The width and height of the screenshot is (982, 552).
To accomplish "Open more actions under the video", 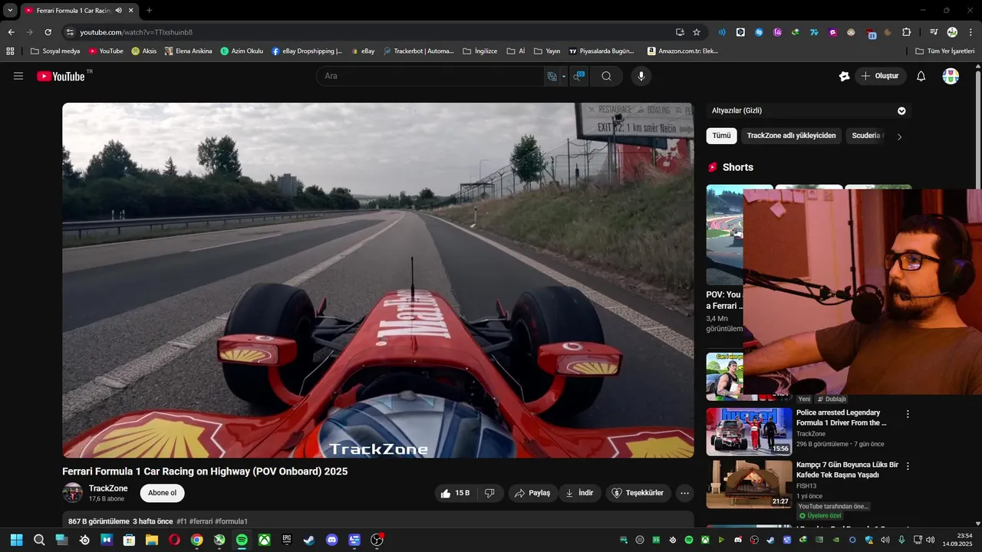I will 685,493.
